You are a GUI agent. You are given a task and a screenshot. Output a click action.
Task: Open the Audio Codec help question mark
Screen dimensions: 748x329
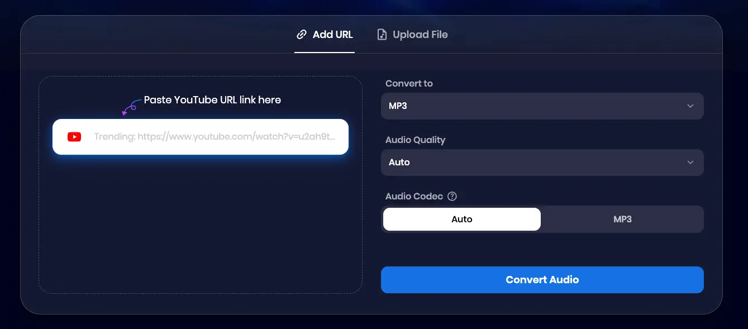pos(452,197)
